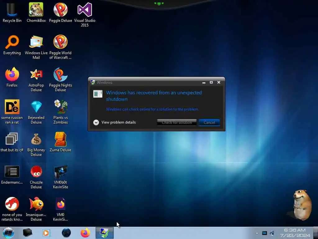Click the monitor icon in the system tray

click(265, 233)
